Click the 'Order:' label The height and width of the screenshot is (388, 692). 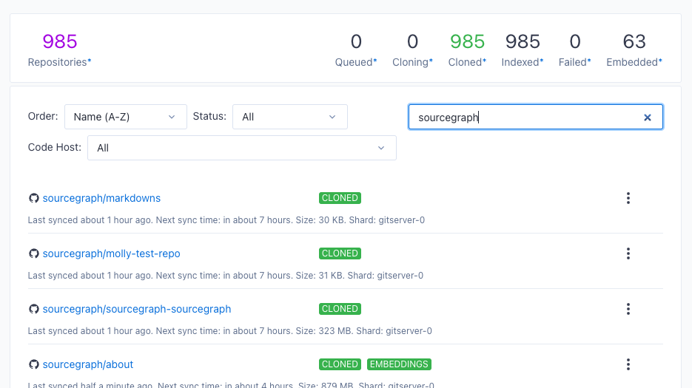click(x=43, y=117)
